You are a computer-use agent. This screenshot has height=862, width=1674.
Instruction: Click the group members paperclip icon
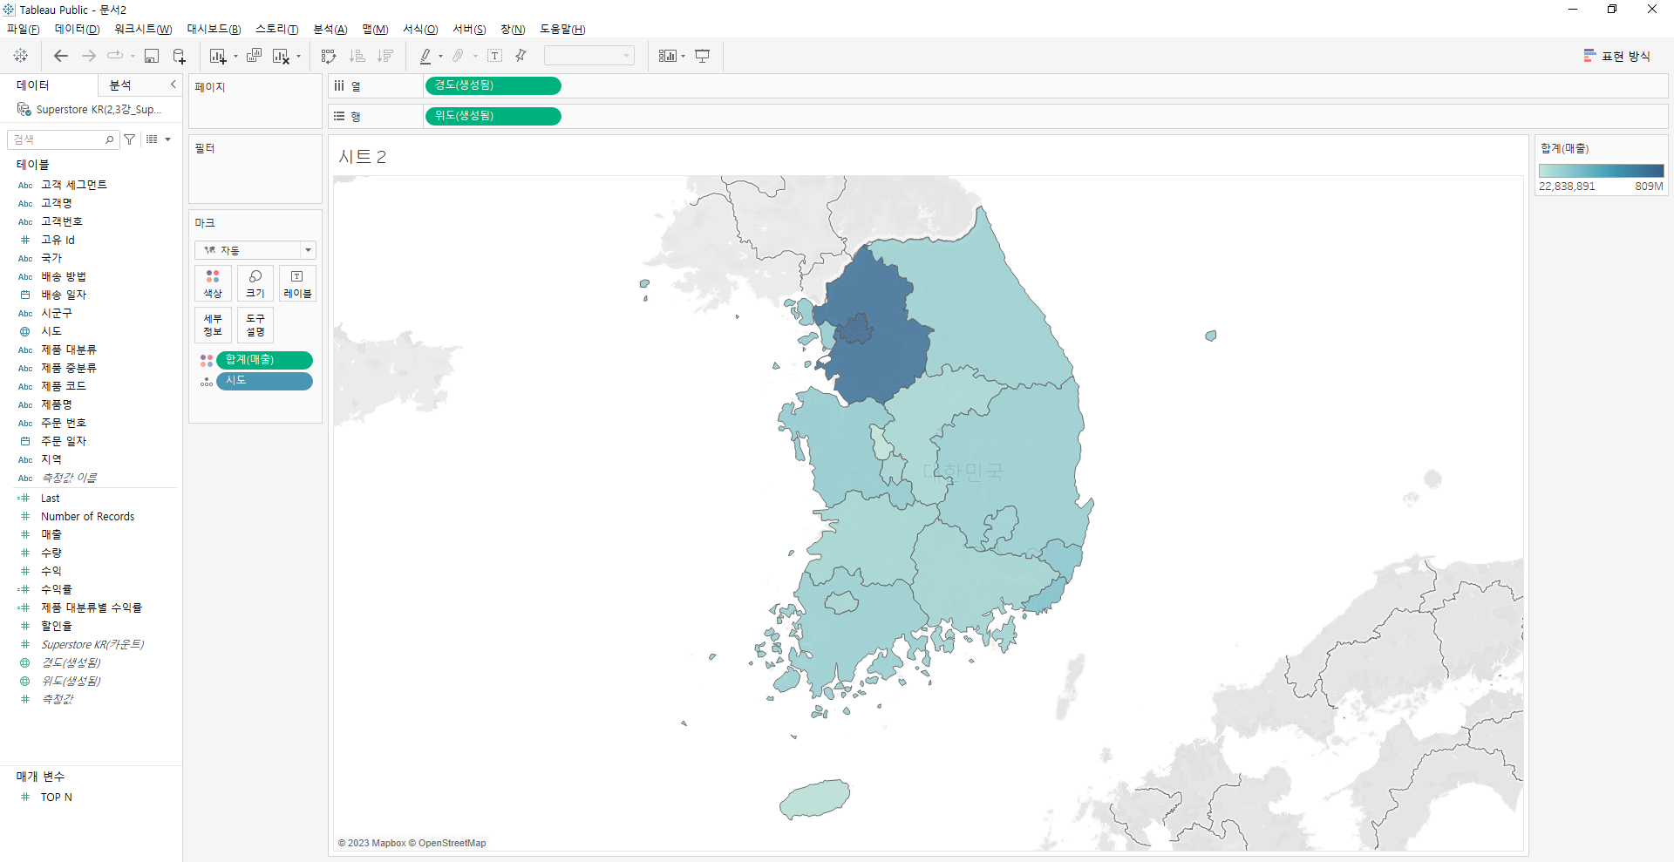click(x=459, y=56)
